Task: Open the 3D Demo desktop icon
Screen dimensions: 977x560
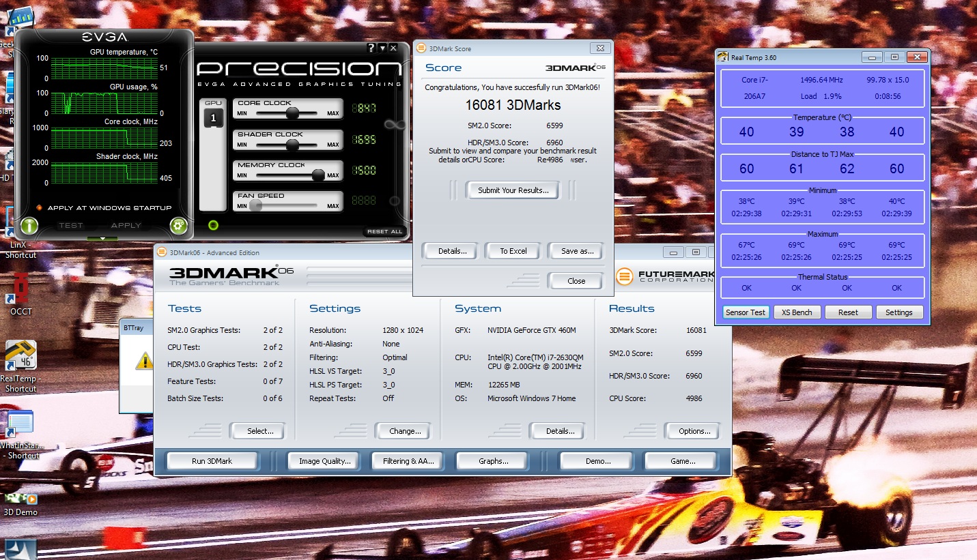Action: coord(20,503)
